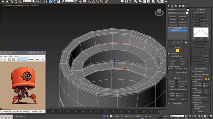Viewport: 213px width, 119px height.
Task: Click Create Shape From Selection button
Action: click(178, 90)
